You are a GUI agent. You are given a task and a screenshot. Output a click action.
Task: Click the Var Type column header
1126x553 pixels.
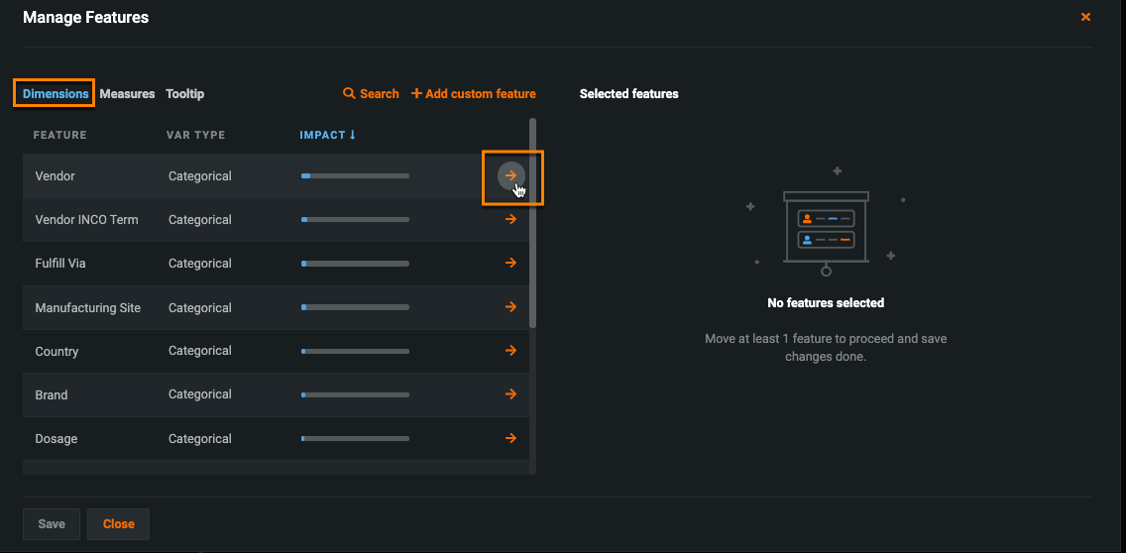[195, 135]
